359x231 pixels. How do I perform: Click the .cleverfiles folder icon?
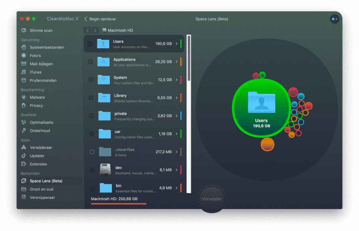(x=105, y=152)
